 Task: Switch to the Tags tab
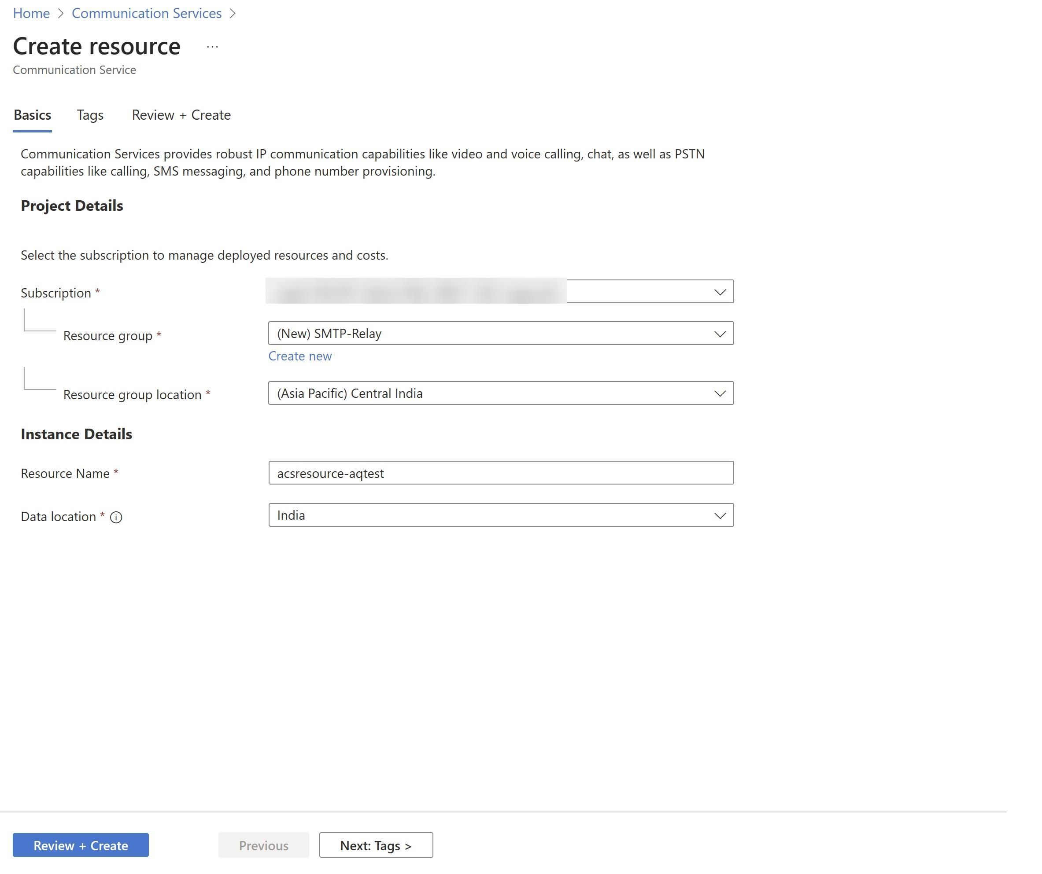90,115
